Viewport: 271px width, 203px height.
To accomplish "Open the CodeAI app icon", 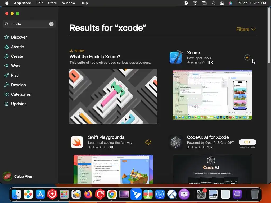I will coord(176,142).
